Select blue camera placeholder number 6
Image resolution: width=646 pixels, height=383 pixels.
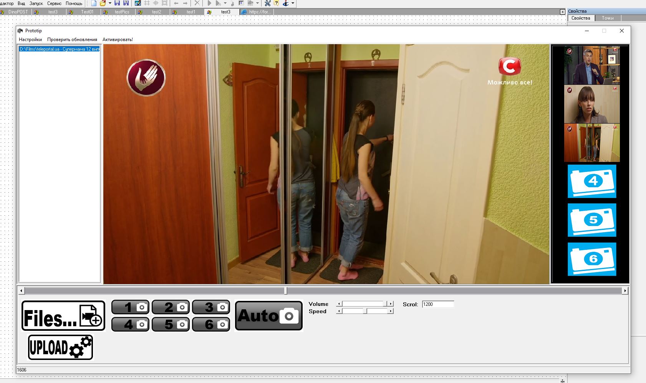[x=592, y=259]
